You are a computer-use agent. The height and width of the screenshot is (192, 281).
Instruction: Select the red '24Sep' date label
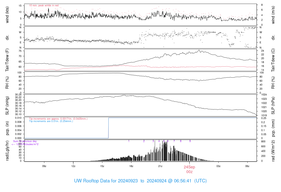click(x=189, y=167)
